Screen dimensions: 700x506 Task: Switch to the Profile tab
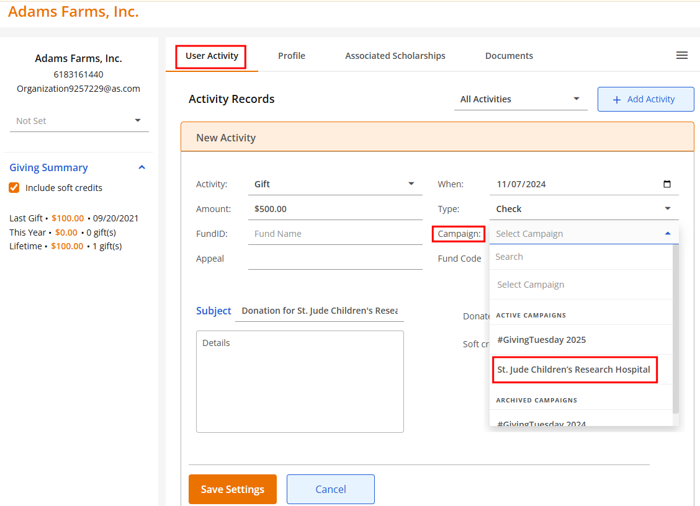click(x=291, y=56)
